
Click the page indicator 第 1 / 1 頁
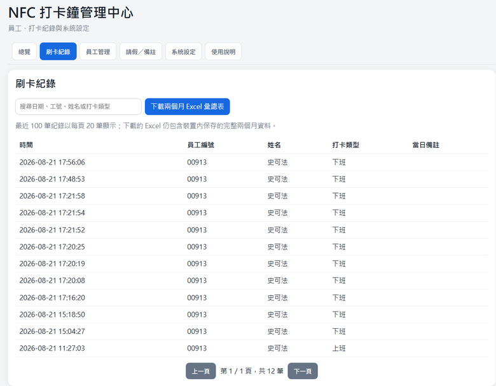point(236,371)
